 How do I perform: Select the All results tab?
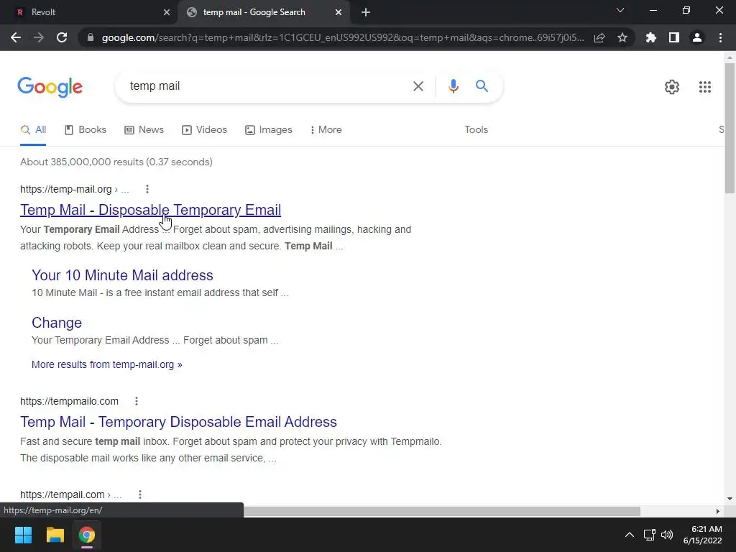point(33,130)
